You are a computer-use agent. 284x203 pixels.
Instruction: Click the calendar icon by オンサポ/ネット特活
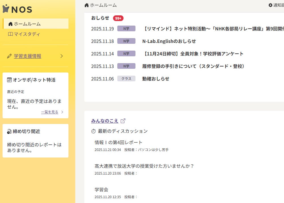[9, 80]
